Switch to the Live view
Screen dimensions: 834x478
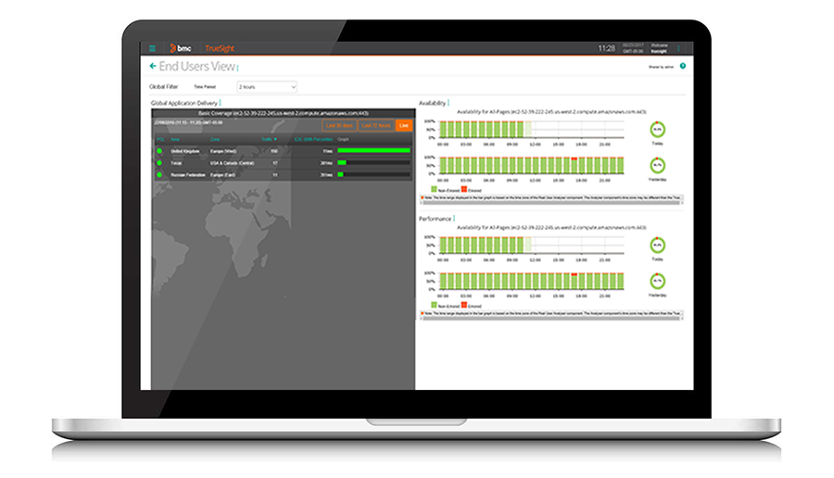pyautogui.click(x=403, y=125)
